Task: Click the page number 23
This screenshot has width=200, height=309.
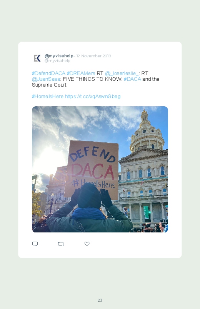Action: [100, 300]
